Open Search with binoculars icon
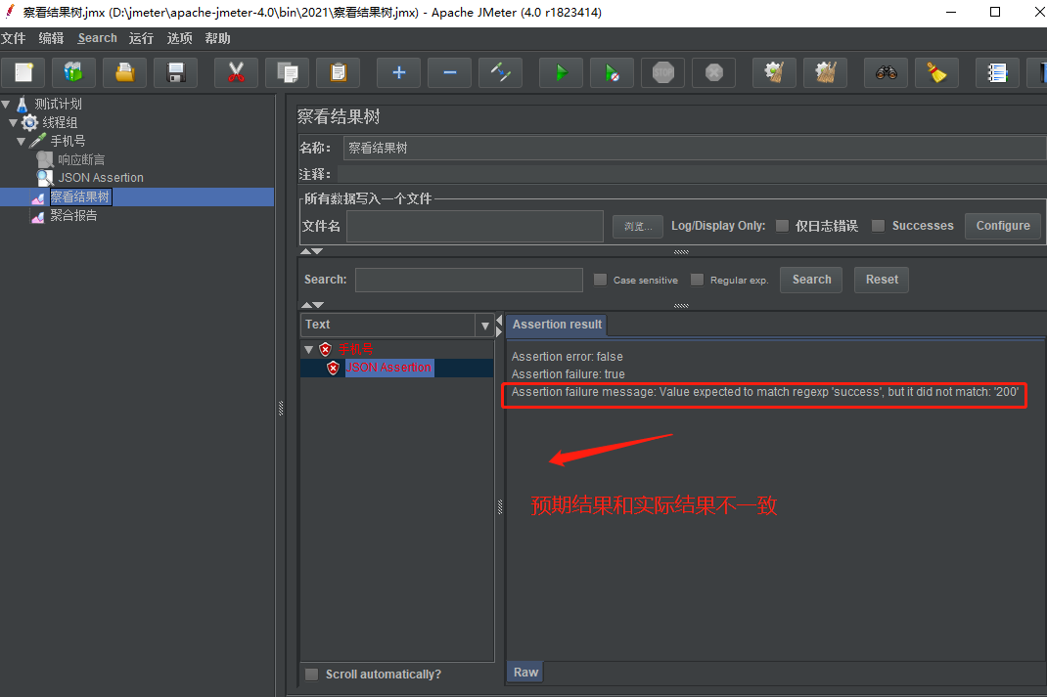This screenshot has width=1047, height=697. point(887,72)
